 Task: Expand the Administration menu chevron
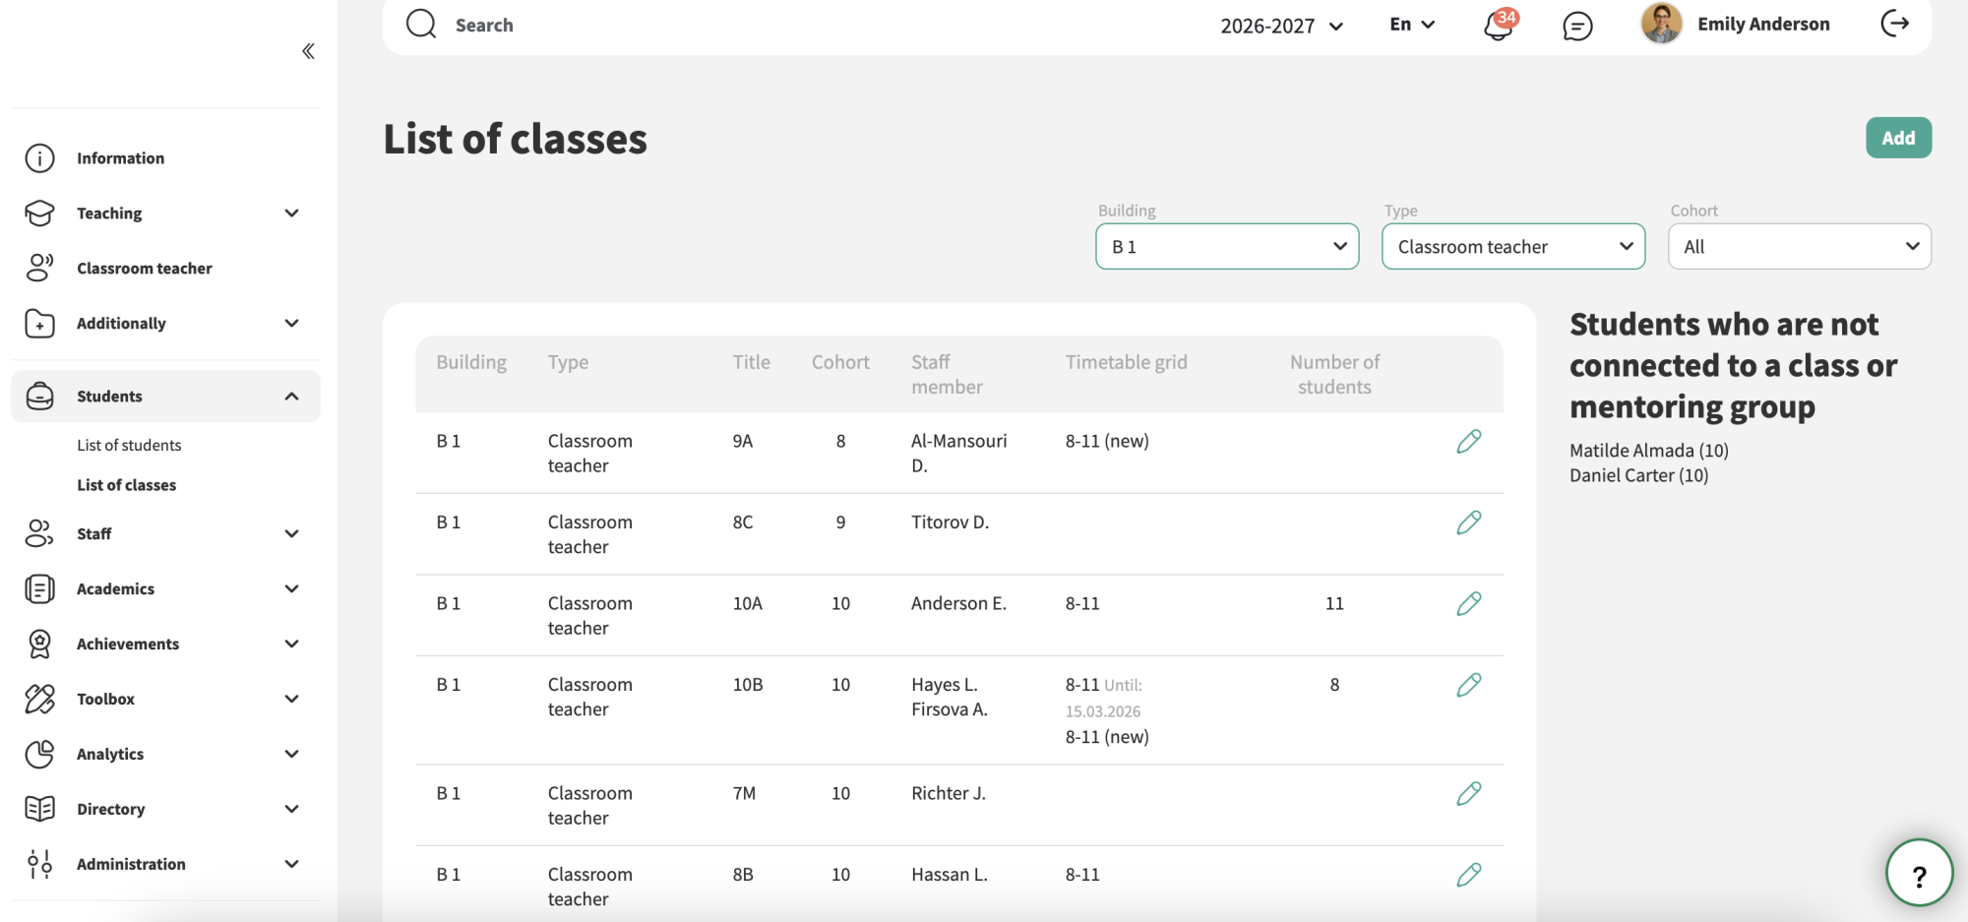291,864
